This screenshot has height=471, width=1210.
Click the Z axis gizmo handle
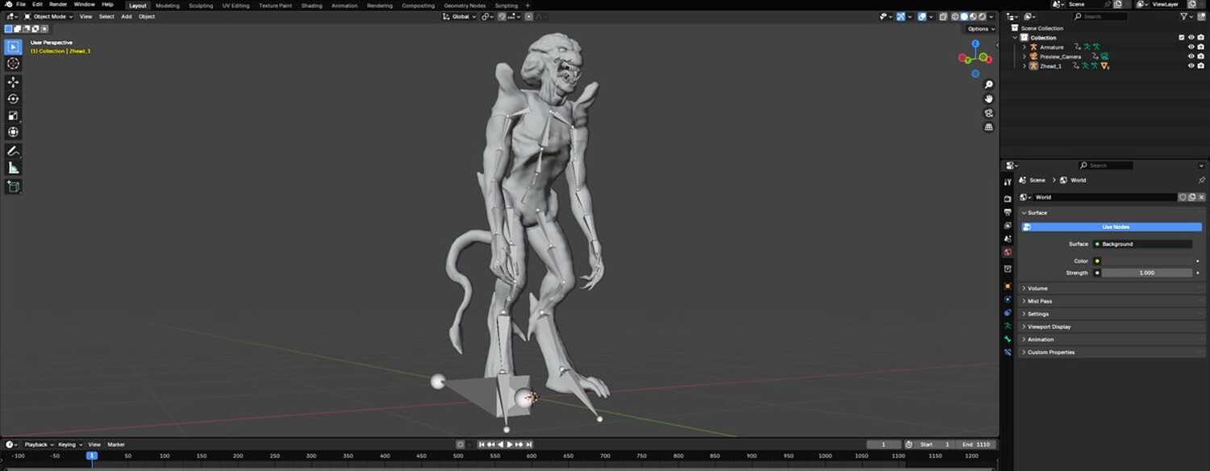pos(975,44)
